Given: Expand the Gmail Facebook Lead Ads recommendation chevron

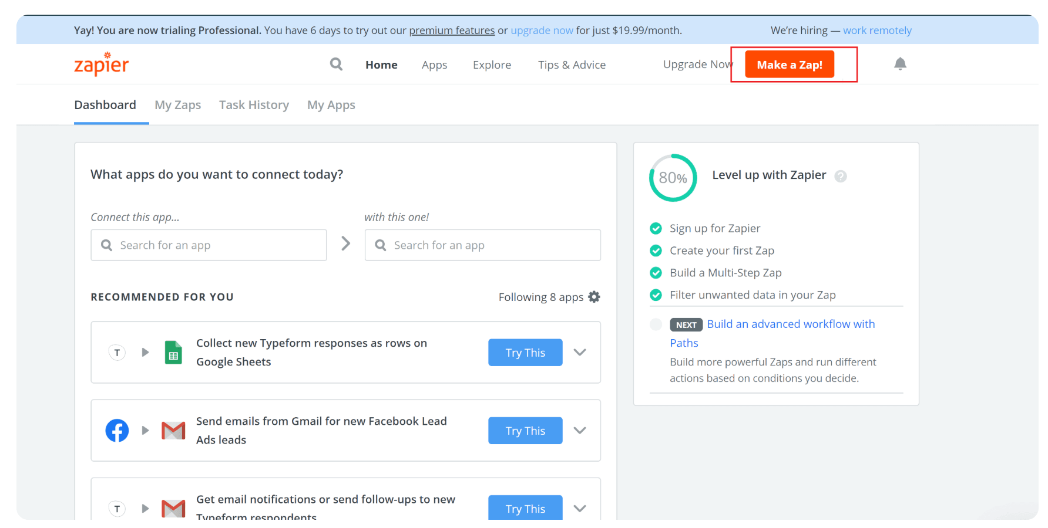Looking at the screenshot, I should (x=580, y=430).
